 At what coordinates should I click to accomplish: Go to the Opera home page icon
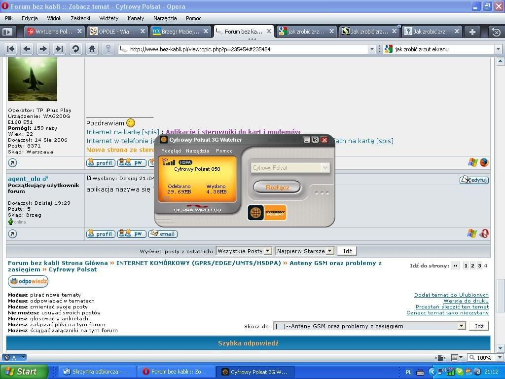92,49
